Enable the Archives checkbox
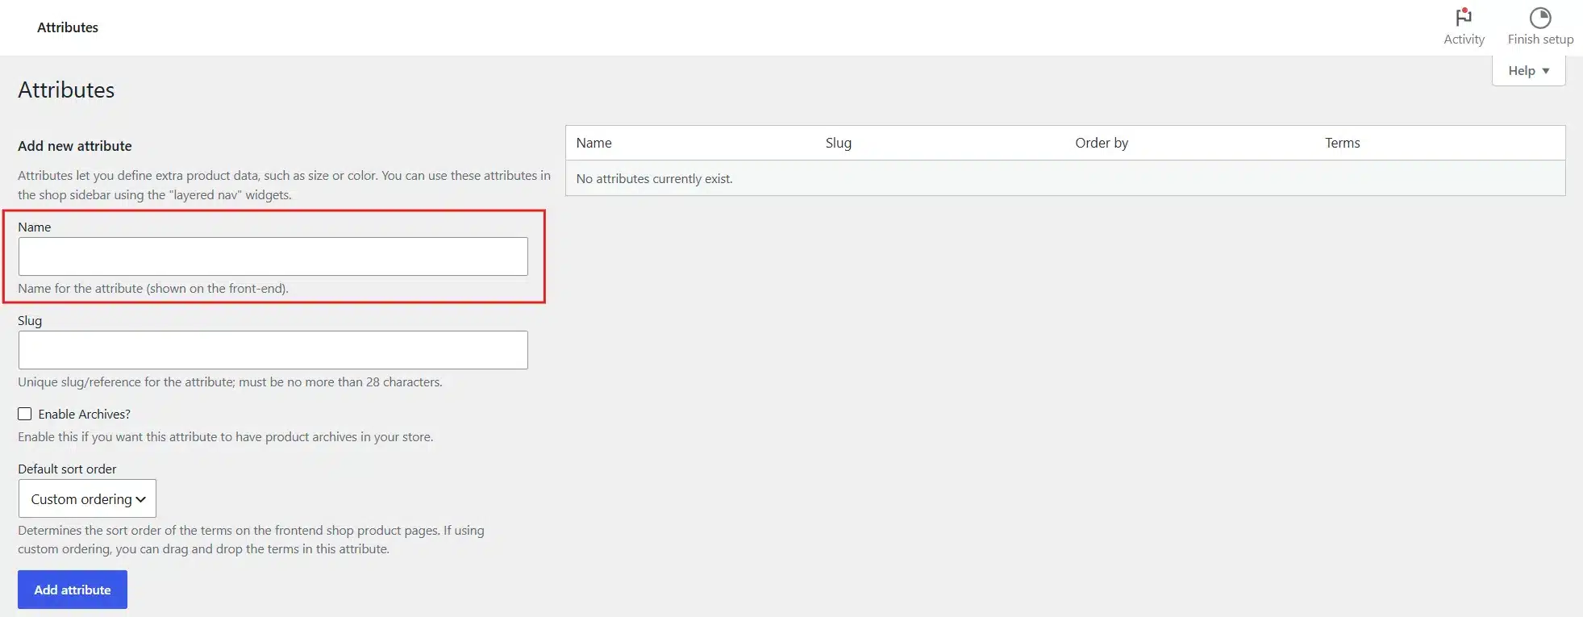Image resolution: width=1583 pixels, height=617 pixels. pos(25,414)
